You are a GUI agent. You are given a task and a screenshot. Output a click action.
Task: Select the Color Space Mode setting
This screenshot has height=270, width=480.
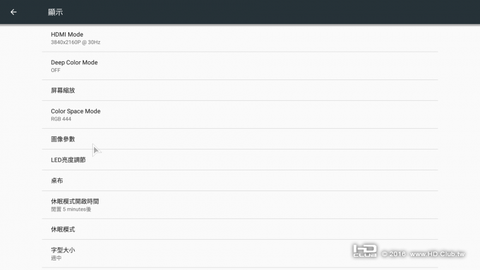(x=75, y=111)
